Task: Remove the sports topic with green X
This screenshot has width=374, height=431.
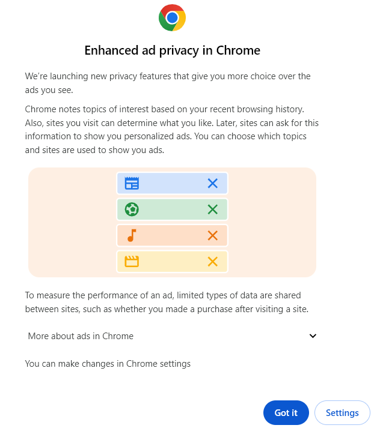Action: tap(212, 209)
